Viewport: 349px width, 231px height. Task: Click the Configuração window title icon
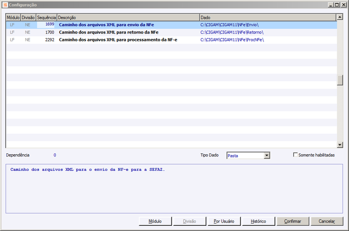click(5, 5)
